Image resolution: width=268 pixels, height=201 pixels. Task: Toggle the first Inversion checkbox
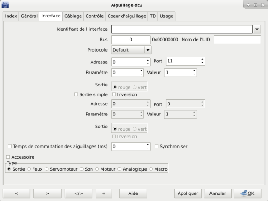click(114, 94)
